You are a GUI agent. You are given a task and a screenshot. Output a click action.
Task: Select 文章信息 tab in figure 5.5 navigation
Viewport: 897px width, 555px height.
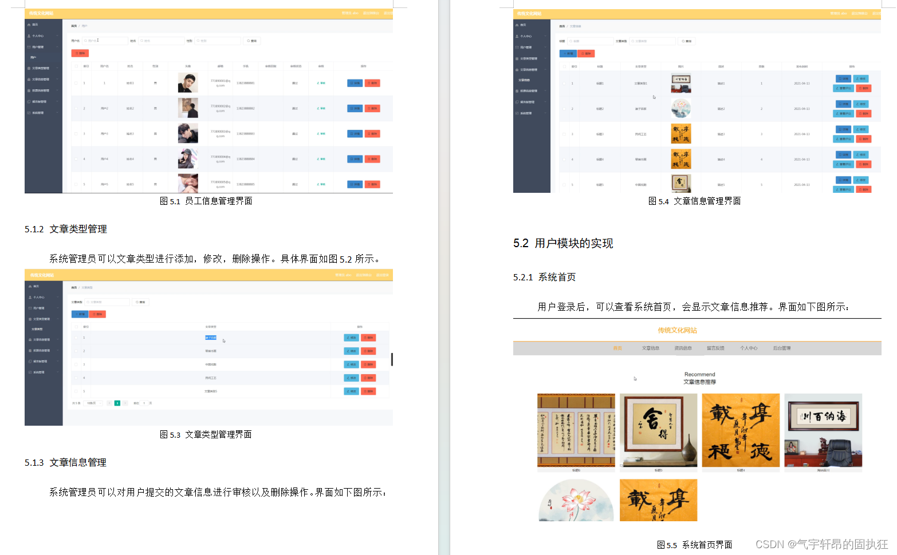pos(651,348)
